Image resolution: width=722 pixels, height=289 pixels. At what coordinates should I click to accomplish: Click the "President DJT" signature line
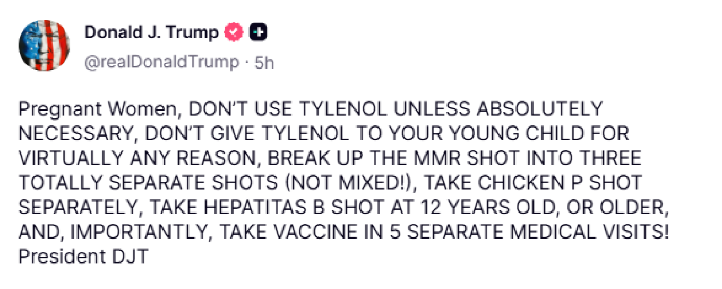(82, 257)
